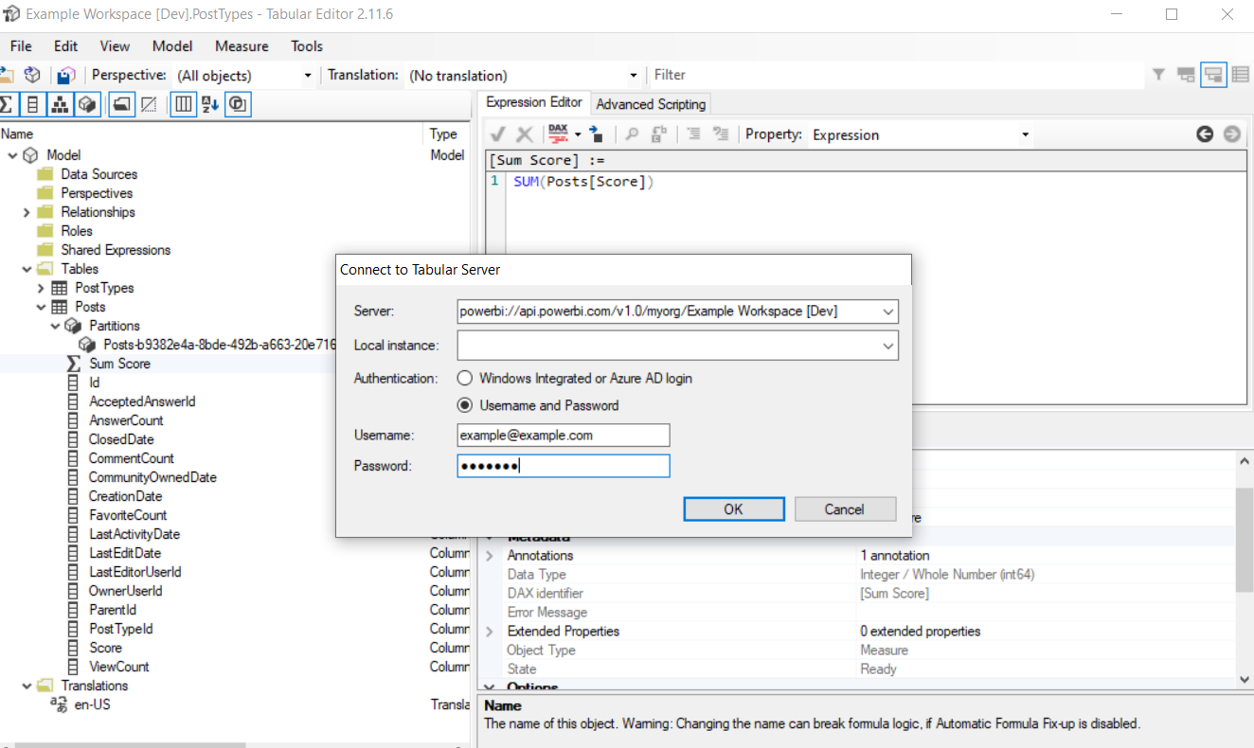The image size is (1254, 748).
Task: Switch to the Advanced Scripting tab
Action: coord(651,104)
